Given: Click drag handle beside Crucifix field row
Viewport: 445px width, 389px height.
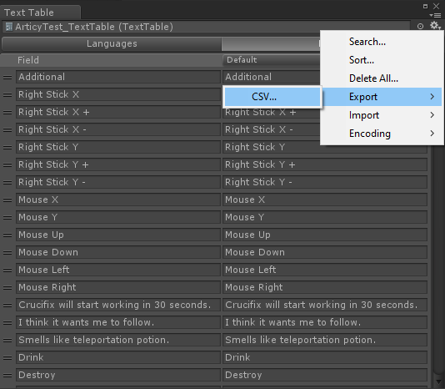Looking at the screenshot, I should tap(7, 306).
